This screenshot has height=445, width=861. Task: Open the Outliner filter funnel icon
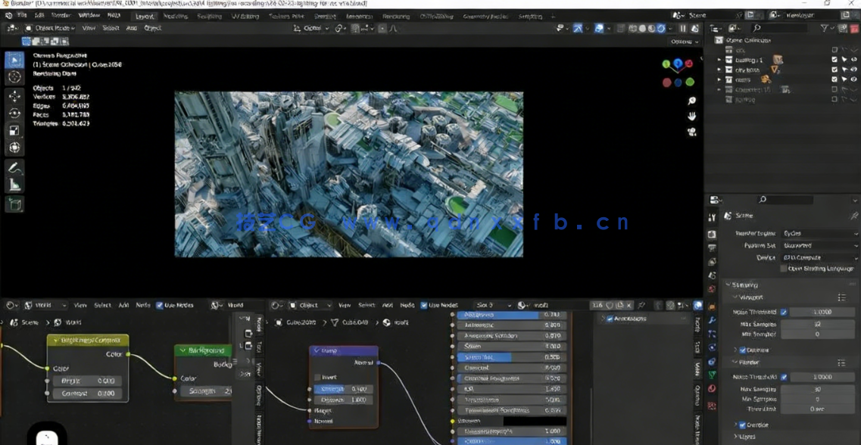pos(824,27)
